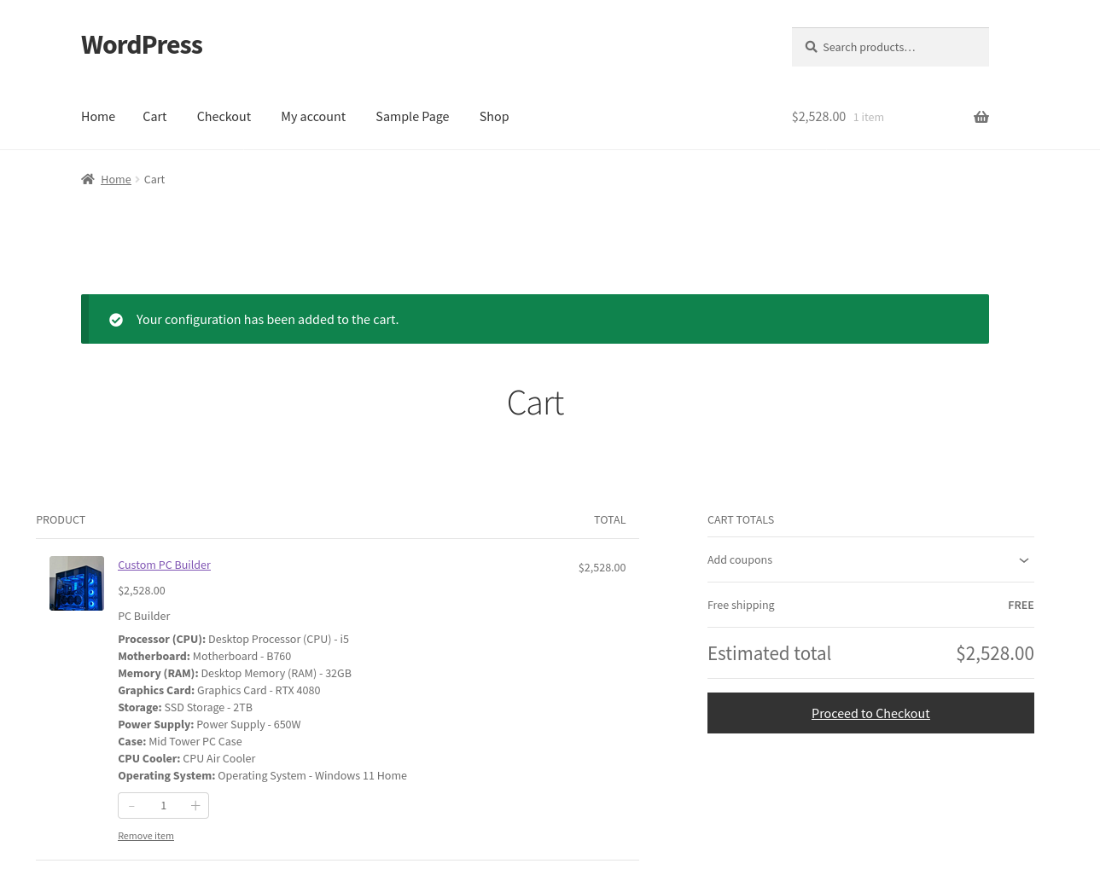Image resolution: width=1100 pixels, height=881 pixels.
Task: Select the Sample Page menu item
Action: (x=412, y=117)
